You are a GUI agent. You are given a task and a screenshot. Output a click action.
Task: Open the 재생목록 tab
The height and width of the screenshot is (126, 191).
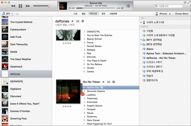point(113,14)
